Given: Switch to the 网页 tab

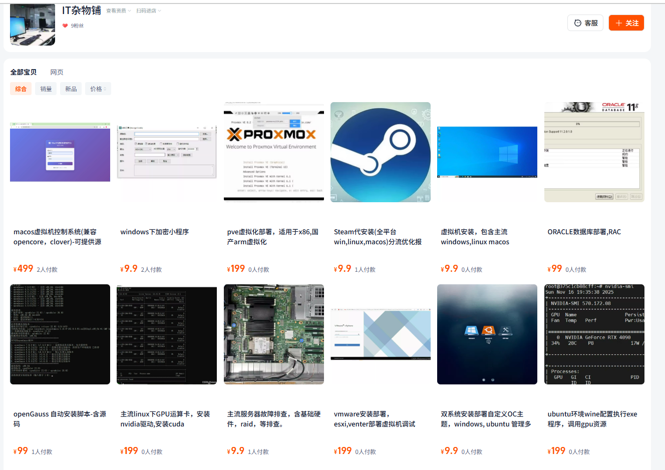Looking at the screenshot, I should point(57,72).
